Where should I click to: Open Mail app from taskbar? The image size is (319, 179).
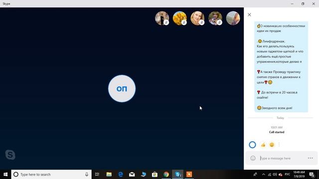click(x=132, y=175)
